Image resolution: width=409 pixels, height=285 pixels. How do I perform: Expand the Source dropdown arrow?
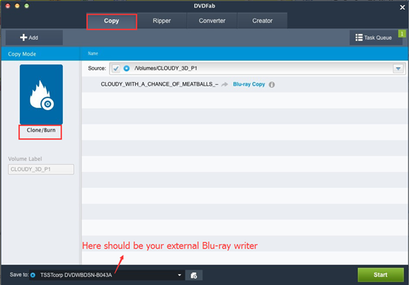pos(398,69)
